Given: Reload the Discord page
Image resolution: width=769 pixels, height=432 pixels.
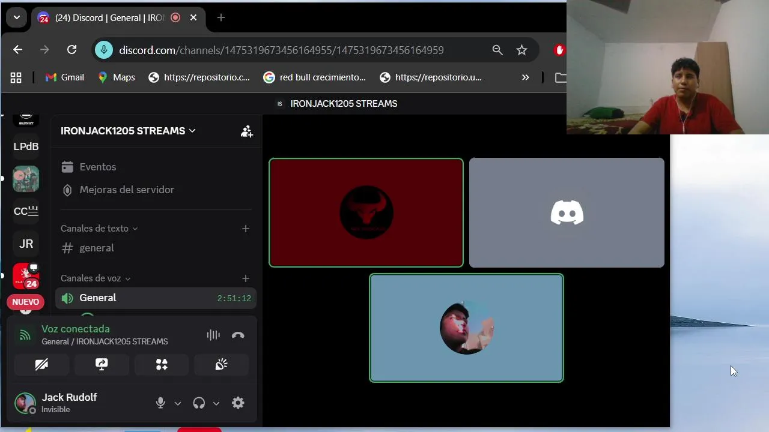Looking at the screenshot, I should [x=71, y=50].
